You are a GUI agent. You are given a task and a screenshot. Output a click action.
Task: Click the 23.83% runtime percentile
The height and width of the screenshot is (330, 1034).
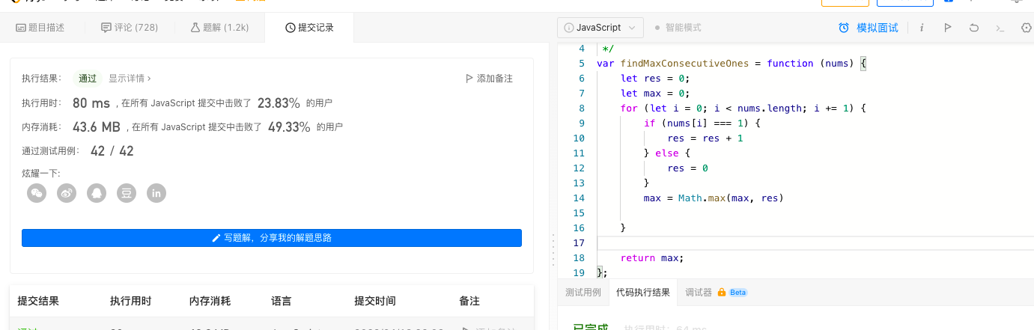tap(279, 103)
